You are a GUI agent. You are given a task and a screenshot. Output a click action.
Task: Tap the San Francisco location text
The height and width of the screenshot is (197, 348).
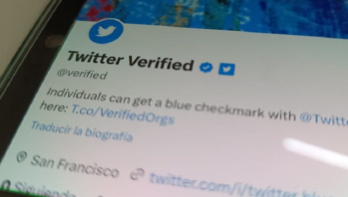74,166
